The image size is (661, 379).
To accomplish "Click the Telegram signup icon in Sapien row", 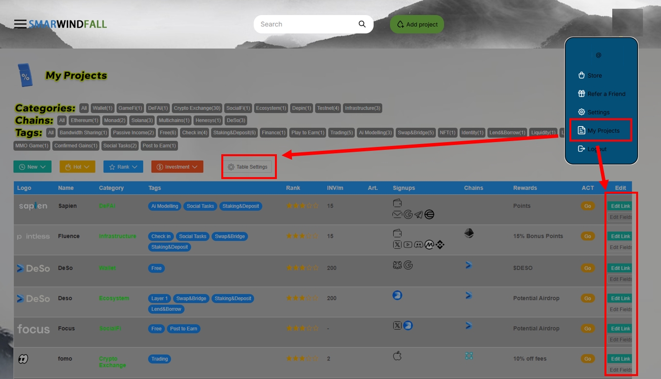I will point(418,215).
